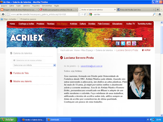Open Meu Espaço section
Screen dimensions: 163x122
62,24
